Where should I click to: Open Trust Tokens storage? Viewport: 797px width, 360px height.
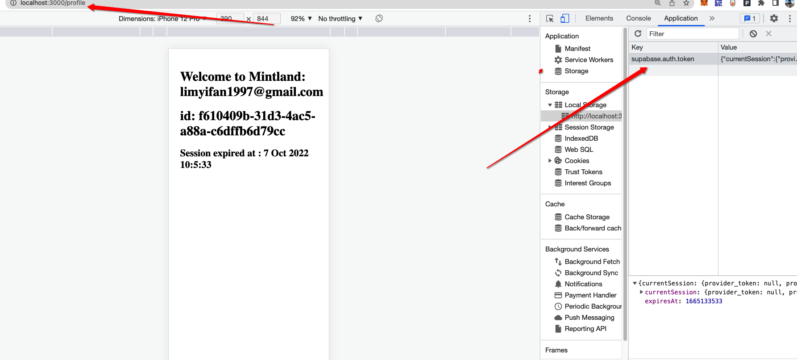pyautogui.click(x=583, y=172)
